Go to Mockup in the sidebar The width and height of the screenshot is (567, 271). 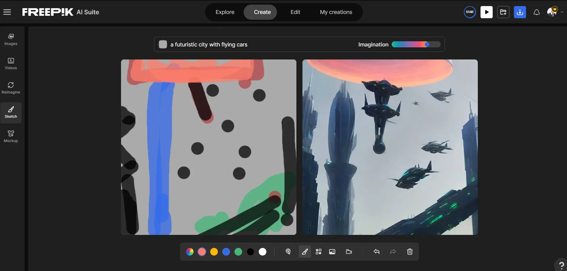(11, 137)
